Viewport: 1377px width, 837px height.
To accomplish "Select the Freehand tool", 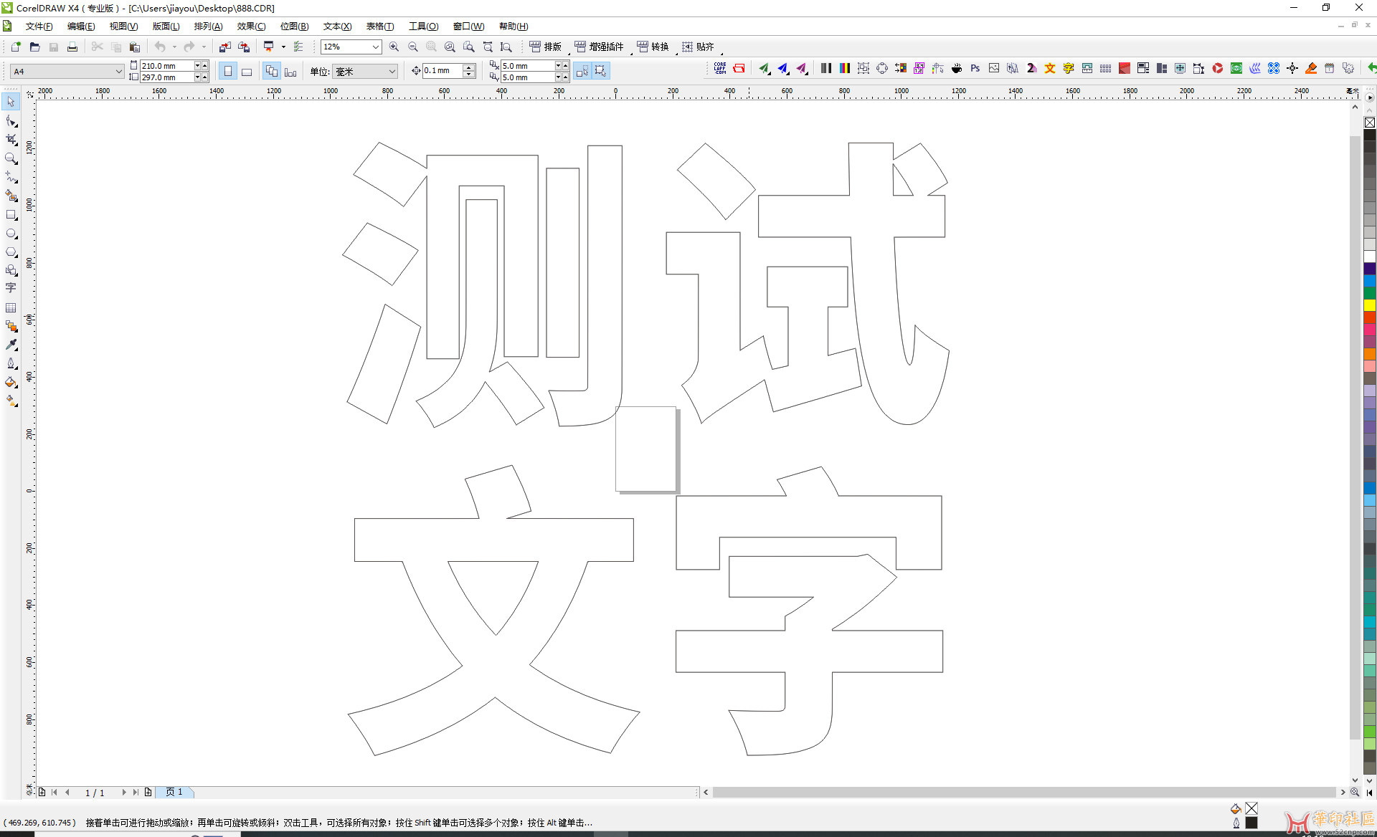I will click(x=11, y=177).
